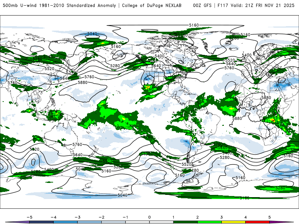Click the '4' colorbar tick label
Viewport: 299px width, 224px height.
click(246, 217)
